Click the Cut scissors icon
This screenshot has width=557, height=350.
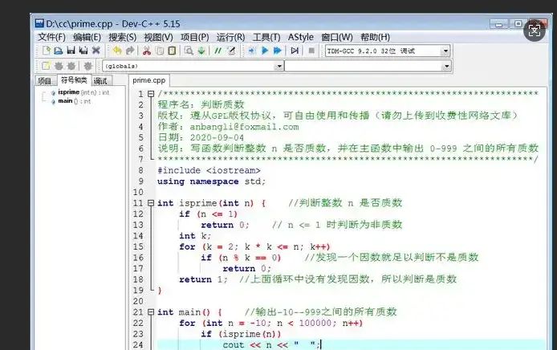tap(146, 51)
